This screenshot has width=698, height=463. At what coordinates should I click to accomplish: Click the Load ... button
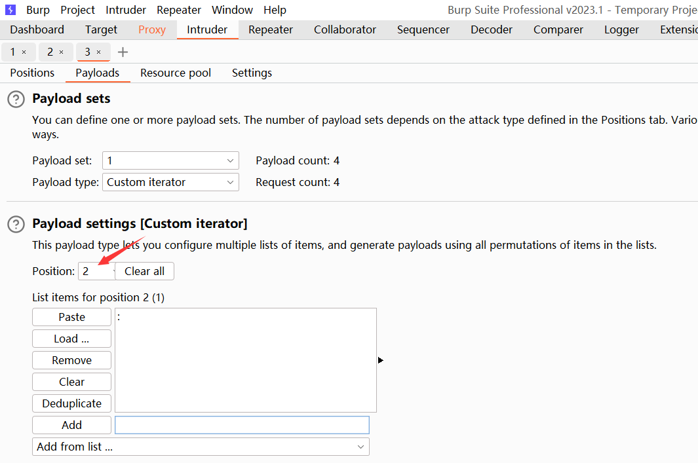click(71, 339)
